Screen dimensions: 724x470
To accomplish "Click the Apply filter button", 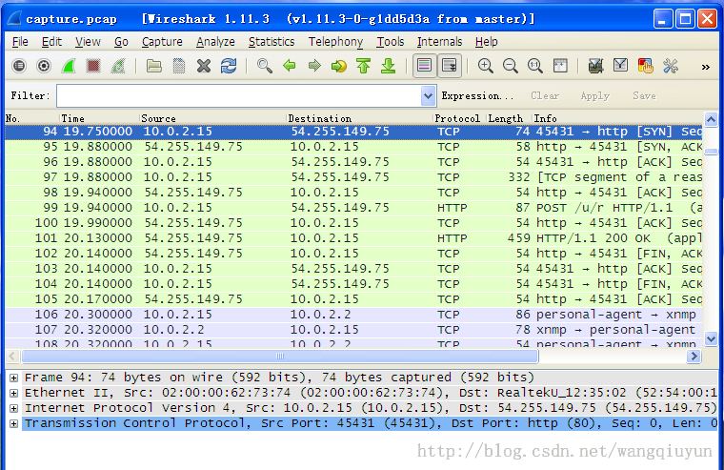I will pyautogui.click(x=595, y=95).
